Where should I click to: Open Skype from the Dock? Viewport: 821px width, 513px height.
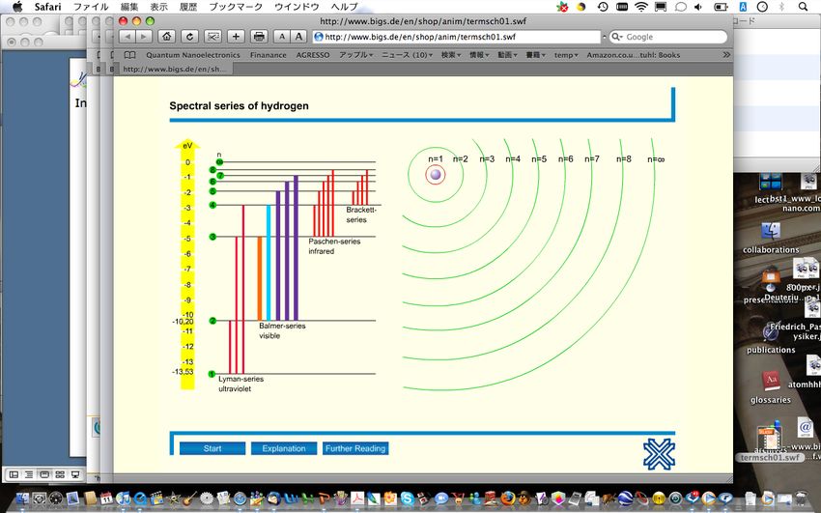(408, 499)
